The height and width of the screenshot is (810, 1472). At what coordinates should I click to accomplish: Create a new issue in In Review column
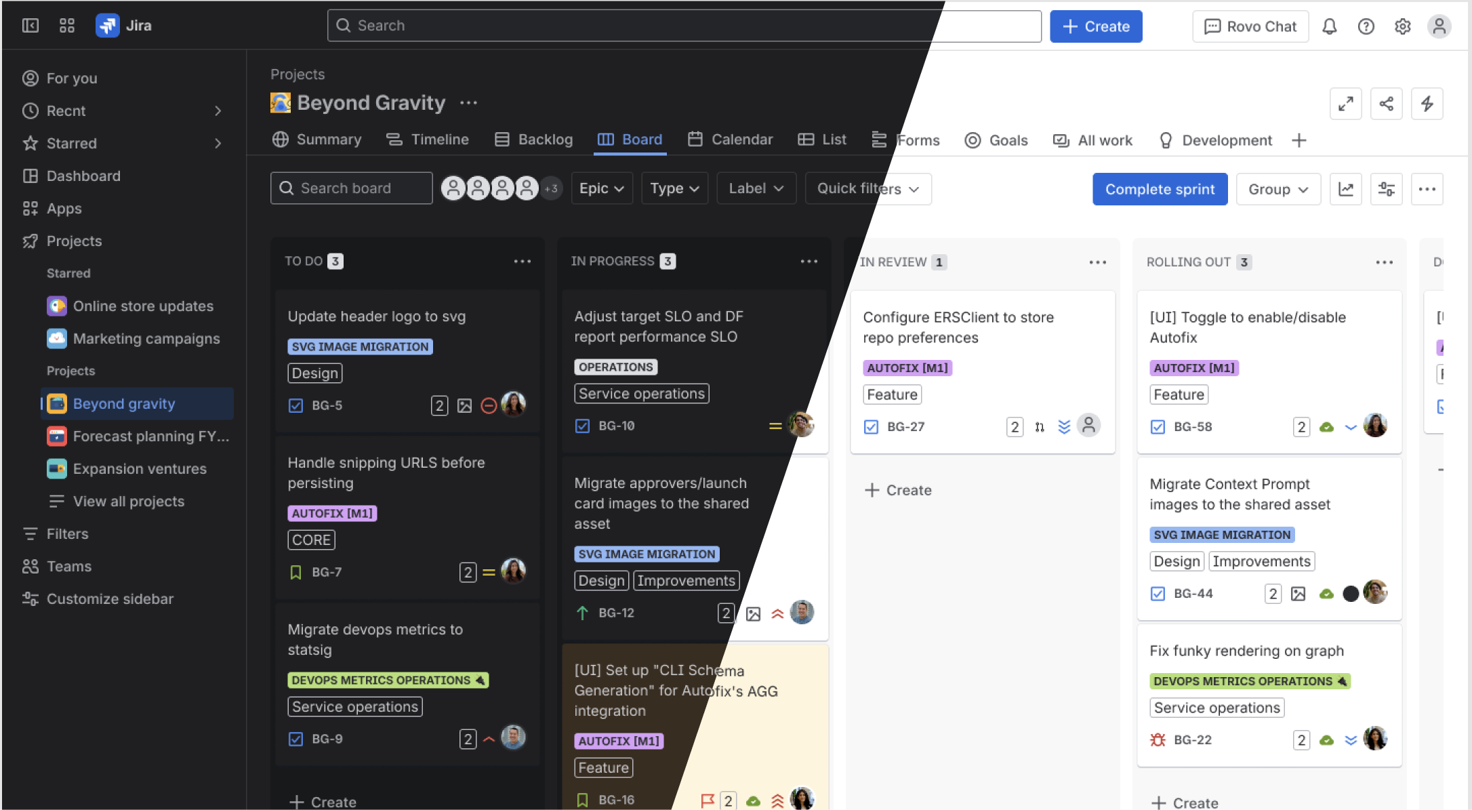click(x=898, y=490)
